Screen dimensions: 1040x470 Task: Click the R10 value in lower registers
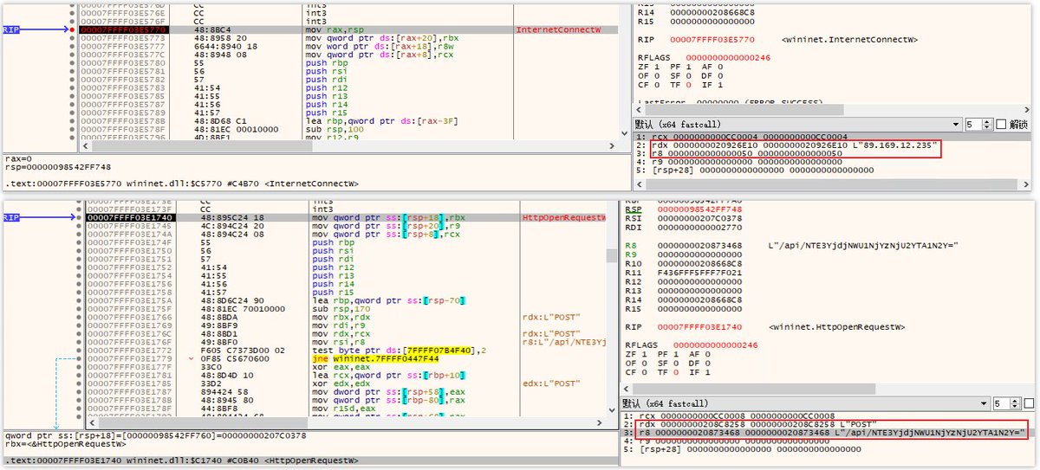coord(700,264)
